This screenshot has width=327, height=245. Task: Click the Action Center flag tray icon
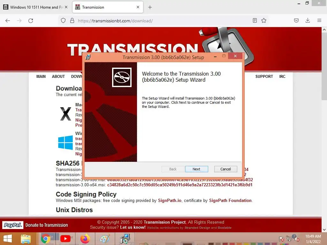tap(282, 239)
